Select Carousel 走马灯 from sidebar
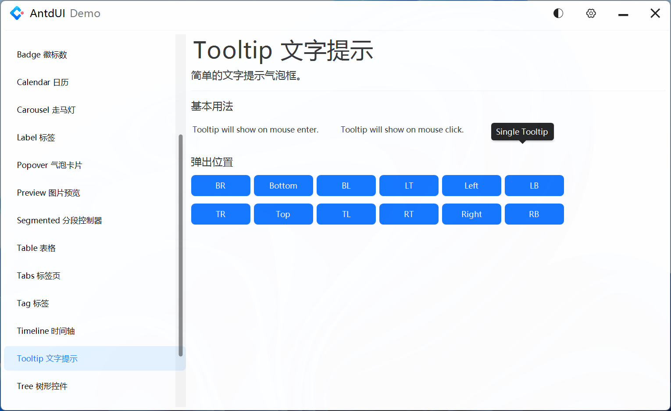The image size is (671, 411). pyautogui.click(x=46, y=110)
